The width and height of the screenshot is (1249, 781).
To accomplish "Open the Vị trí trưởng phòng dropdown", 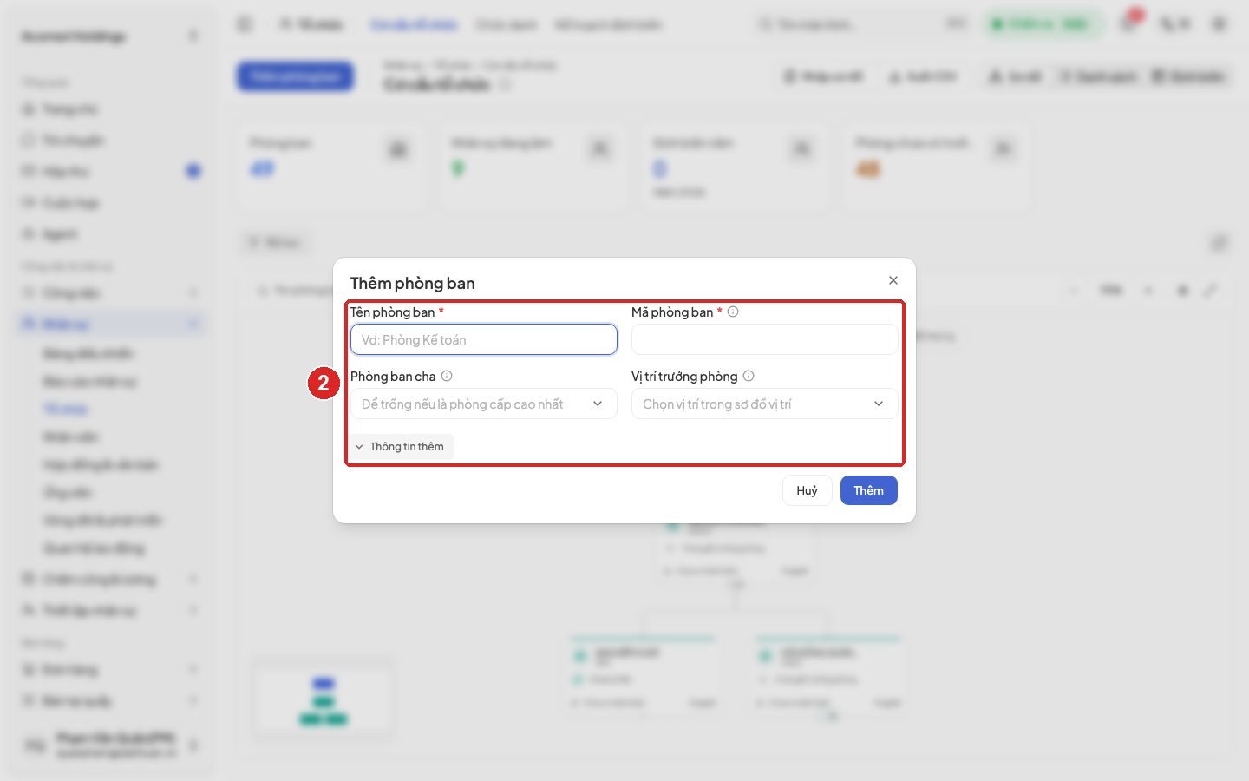I will click(765, 404).
